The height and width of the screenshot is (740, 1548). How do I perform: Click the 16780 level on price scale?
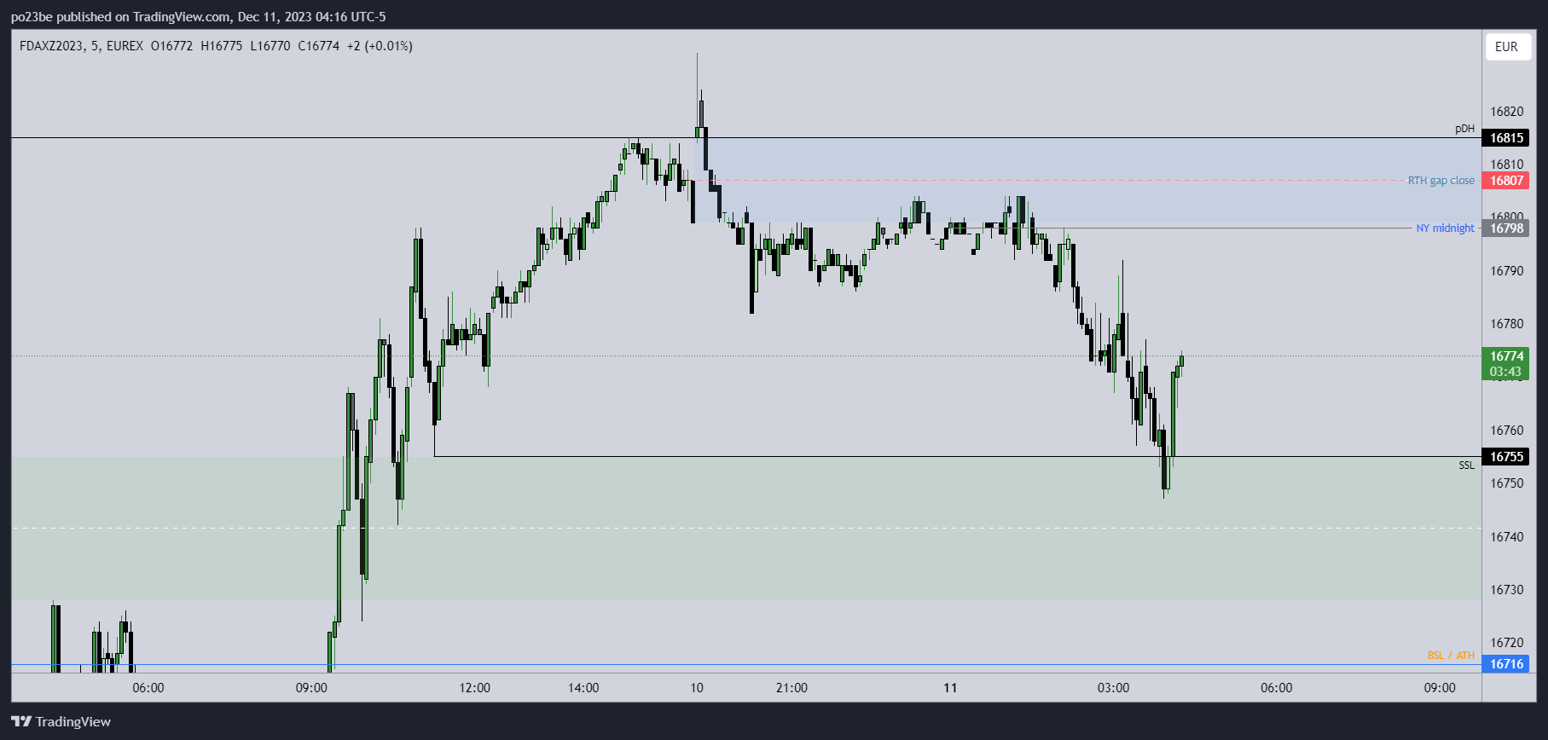coord(1506,324)
